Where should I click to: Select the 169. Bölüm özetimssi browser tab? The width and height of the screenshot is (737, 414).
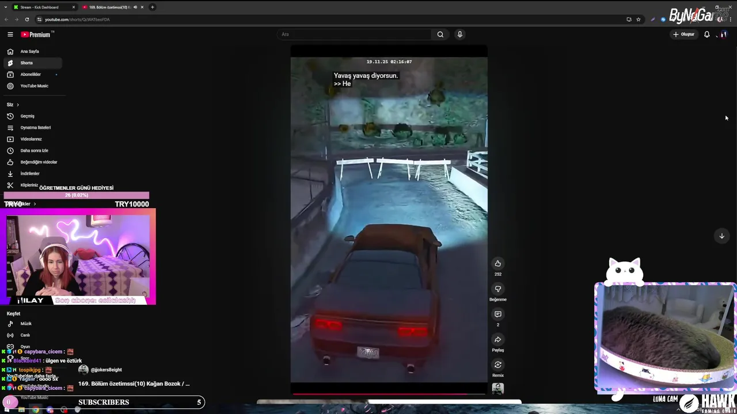click(x=109, y=7)
